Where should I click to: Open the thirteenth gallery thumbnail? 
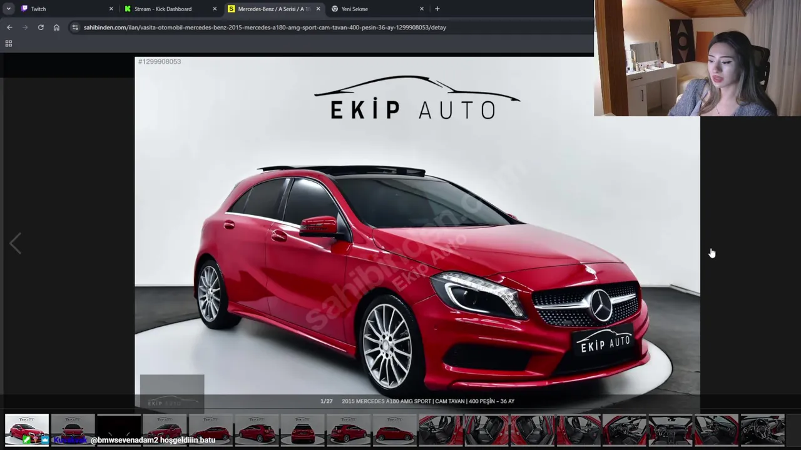(579, 430)
